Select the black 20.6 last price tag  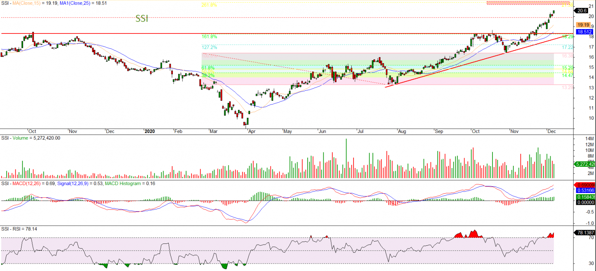[x=582, y=11]
